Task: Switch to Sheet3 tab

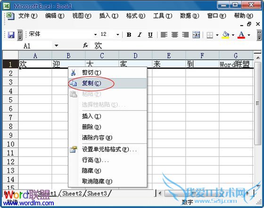Action: click(x=97, y=193)
